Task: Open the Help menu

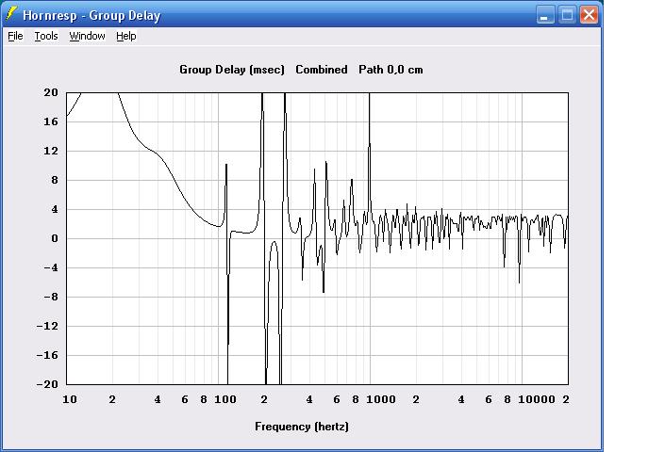Action: (126, 36)
